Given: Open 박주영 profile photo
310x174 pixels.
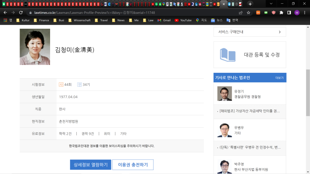Looking at the screenshot, I should click(x=224, y=167).
